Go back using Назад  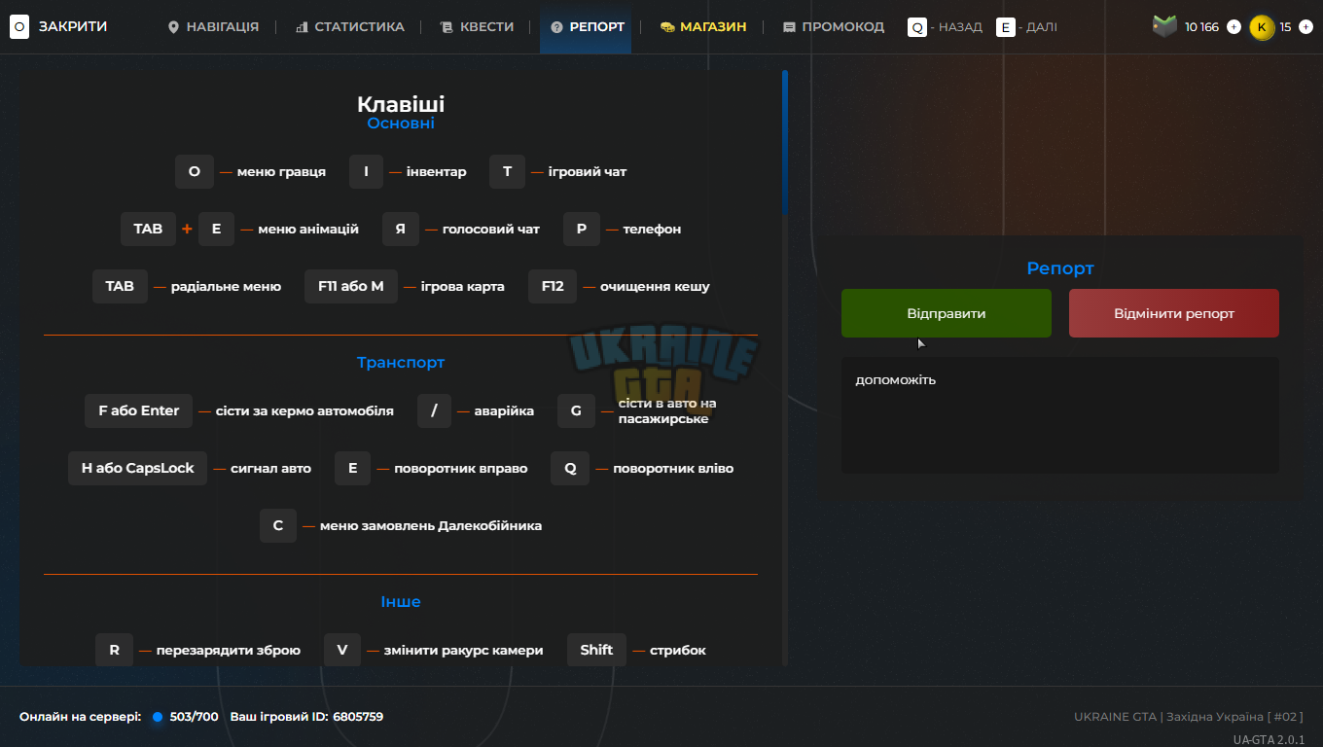(960, 27)
